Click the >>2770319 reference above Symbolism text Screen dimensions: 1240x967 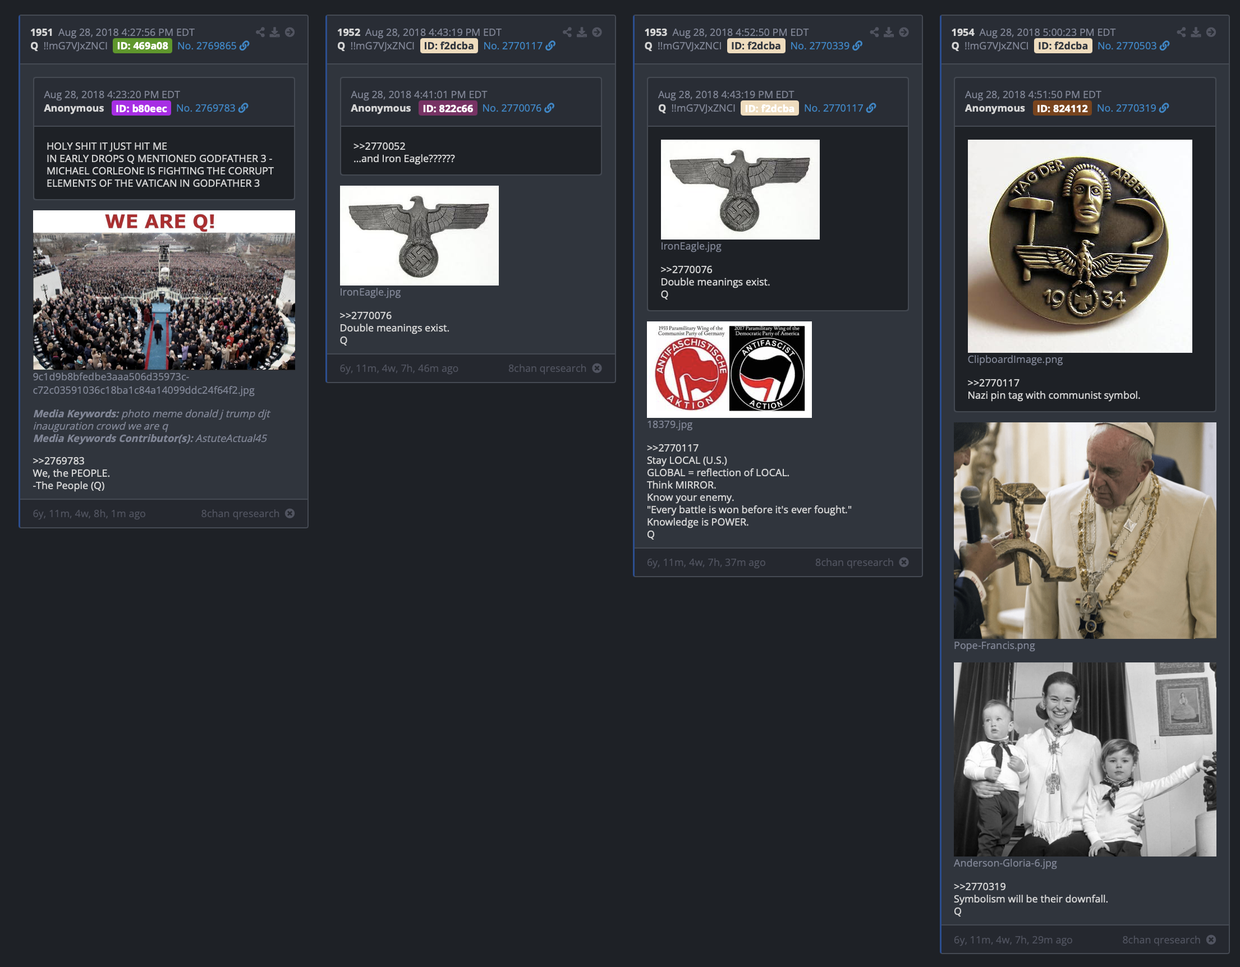pos(980,887)
